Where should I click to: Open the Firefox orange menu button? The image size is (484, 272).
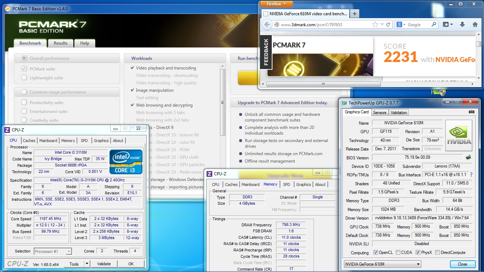click(276, 4)
